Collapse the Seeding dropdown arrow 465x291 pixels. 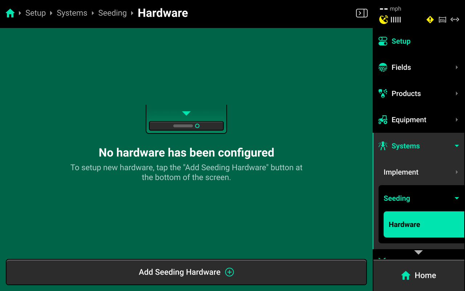(x=457, y=198)
